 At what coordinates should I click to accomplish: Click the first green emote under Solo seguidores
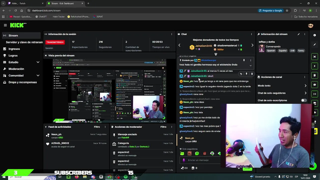tap(182, 153)
